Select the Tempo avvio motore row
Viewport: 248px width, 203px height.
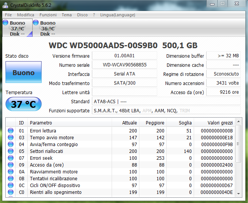120,137
